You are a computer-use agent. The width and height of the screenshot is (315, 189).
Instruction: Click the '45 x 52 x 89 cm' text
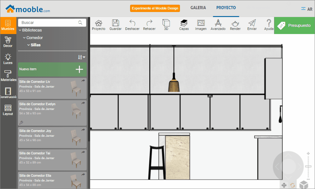[30, 163]
